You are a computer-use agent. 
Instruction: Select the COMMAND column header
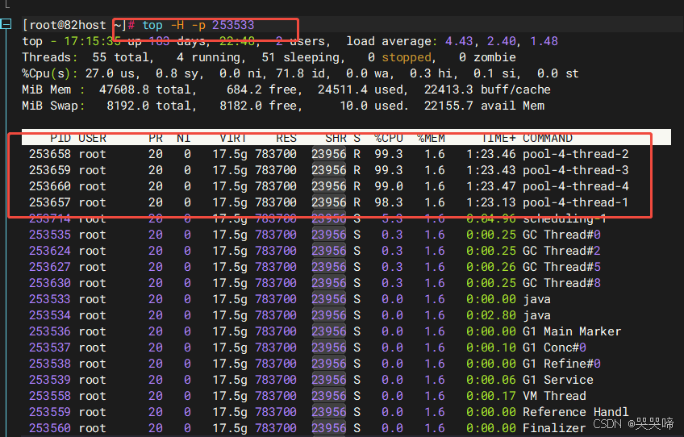548,138
